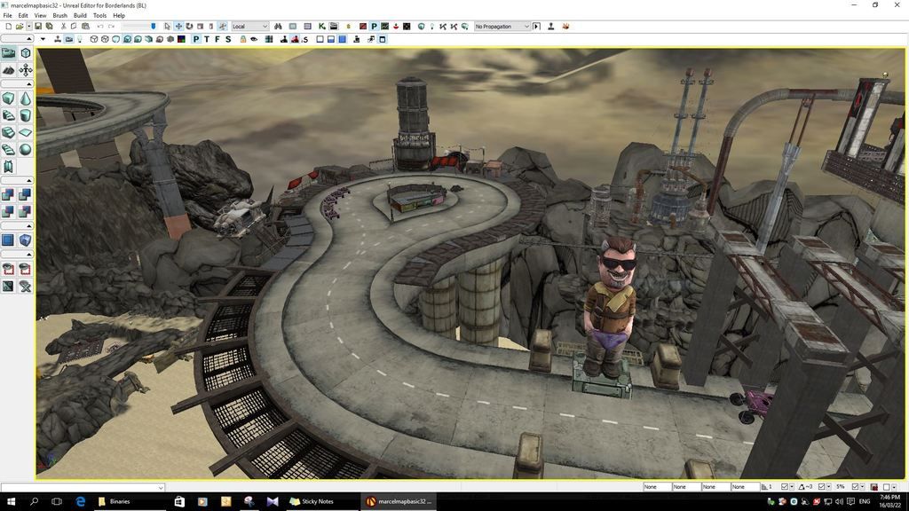This screenshot has height=511, width=909.
Task: Open the Tools menu
Action: click(x=99, y=16)
